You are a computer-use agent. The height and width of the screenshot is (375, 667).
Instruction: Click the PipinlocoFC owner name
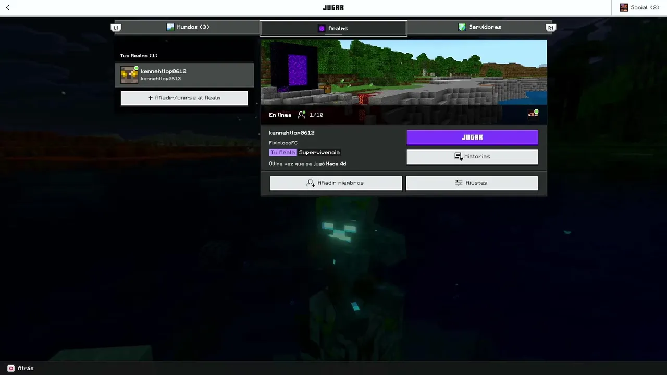(283, 143)
